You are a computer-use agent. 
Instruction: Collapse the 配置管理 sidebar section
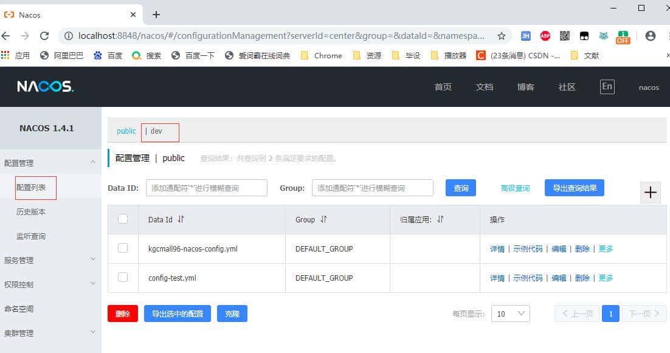pyautogui.click(x=92, y=162)
